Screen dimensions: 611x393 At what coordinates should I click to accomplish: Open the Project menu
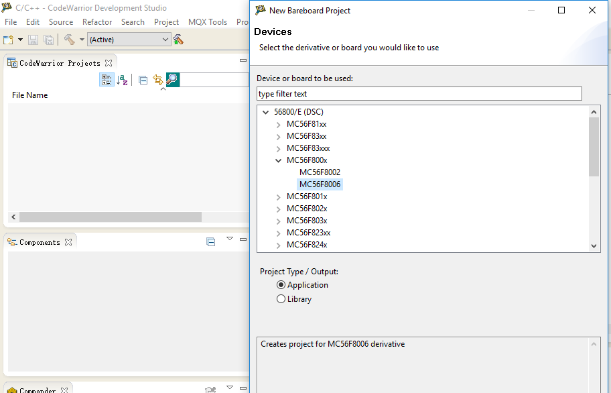166,22
